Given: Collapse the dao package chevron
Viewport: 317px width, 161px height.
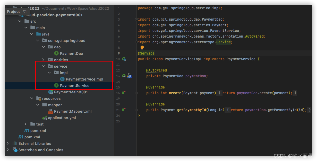Looking at the screenshot, I should coord(44,47).
